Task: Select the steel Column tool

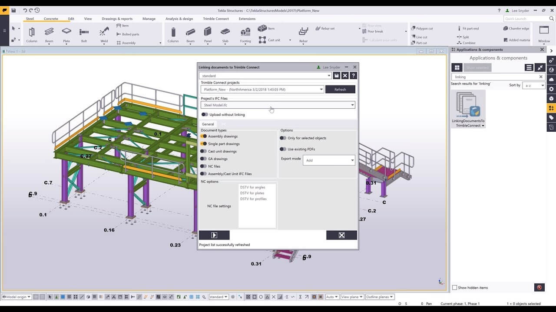Action: click(32, 35)
